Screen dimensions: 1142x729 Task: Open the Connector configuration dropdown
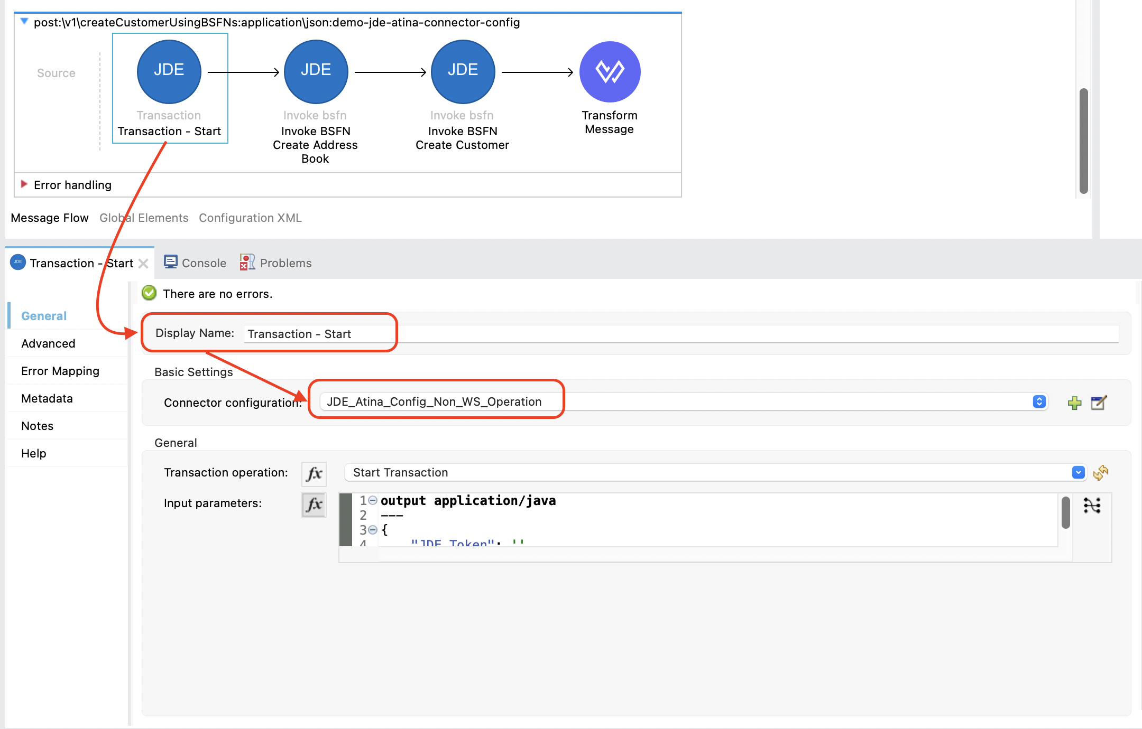[1039, 402]
